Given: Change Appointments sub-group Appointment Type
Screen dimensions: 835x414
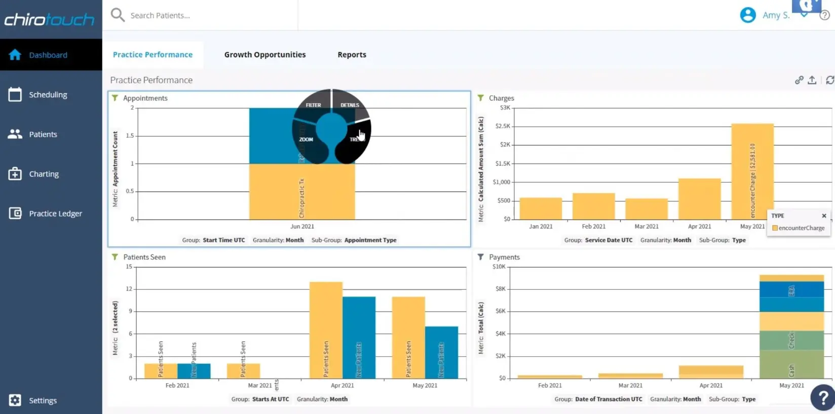Looking at the screenshot, I should (370, 240).
